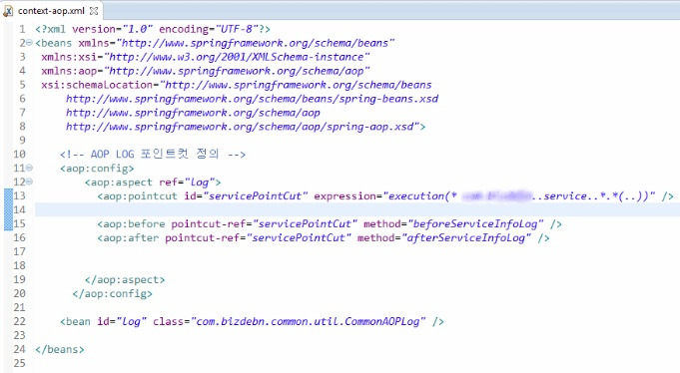Viewport: 680px width, 373px height.
Task: Click the xml version declaration on line 1
Action: click(153, 29)
